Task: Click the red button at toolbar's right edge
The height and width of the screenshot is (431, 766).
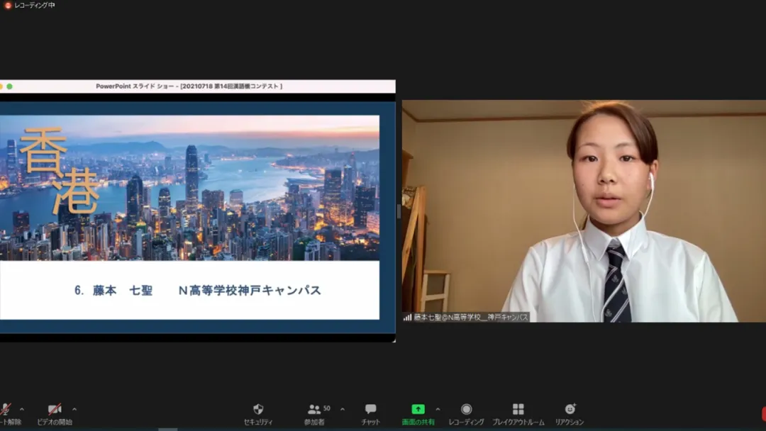Action: tap(763, 413)
